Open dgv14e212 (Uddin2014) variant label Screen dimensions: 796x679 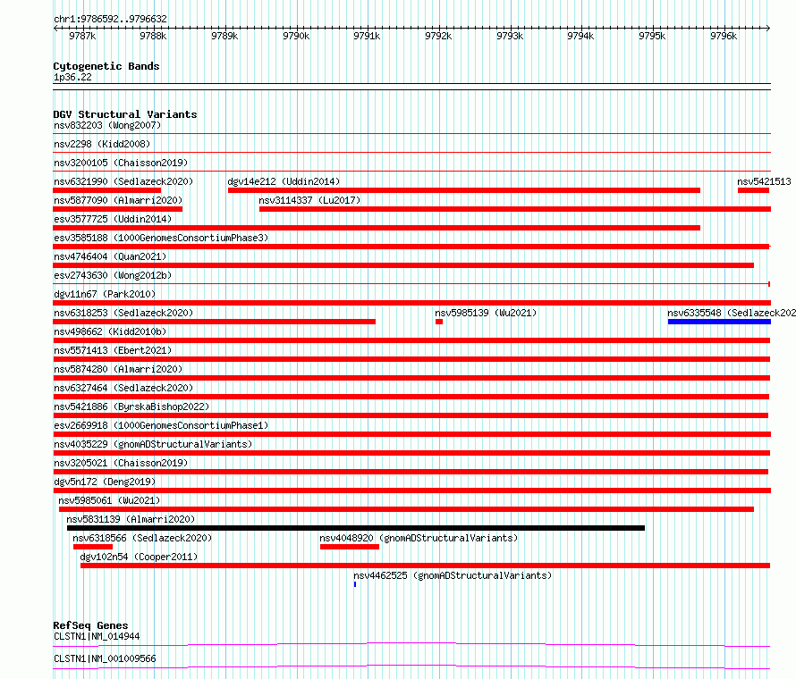[284, 181]
